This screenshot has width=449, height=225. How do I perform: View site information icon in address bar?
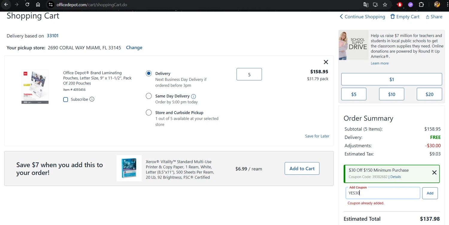pyautogui.click(x=51, y=4)
